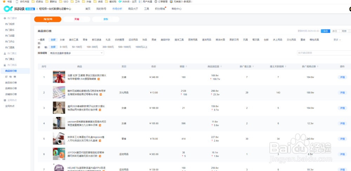Image resolution: width=351 pixels, height=171 pixels.
Task: Open 我的账号 menu
Action: pyautogui.click(x=101, y=9)
